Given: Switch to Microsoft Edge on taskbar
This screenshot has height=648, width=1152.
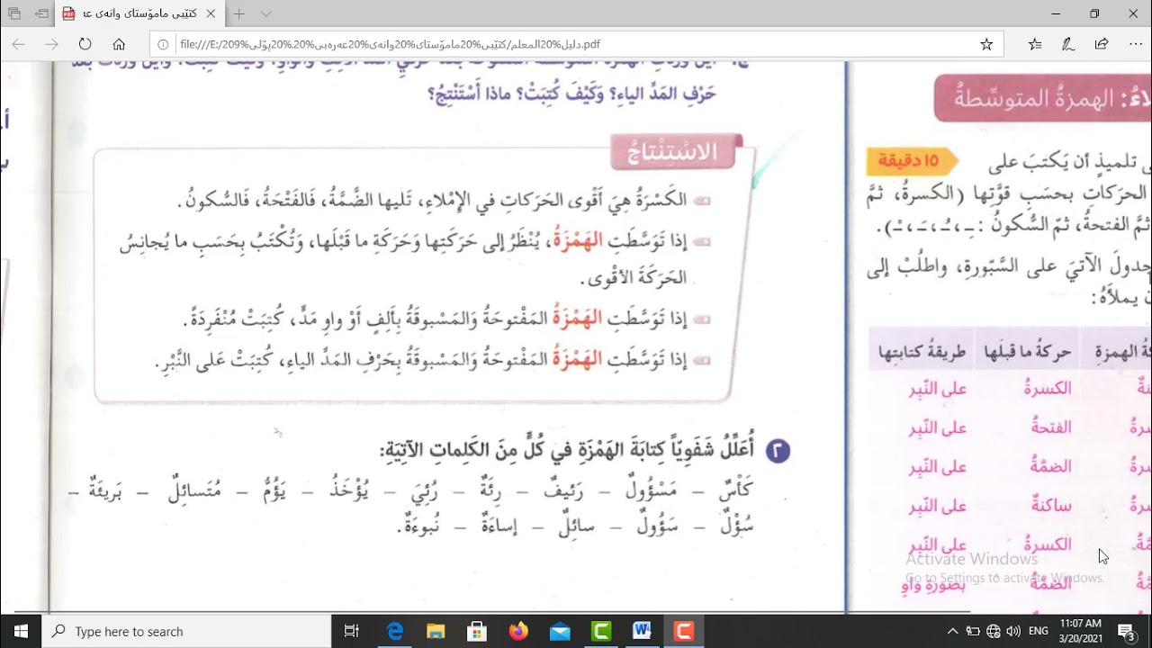Looking at the screenshot, I should tap(395, 631).
